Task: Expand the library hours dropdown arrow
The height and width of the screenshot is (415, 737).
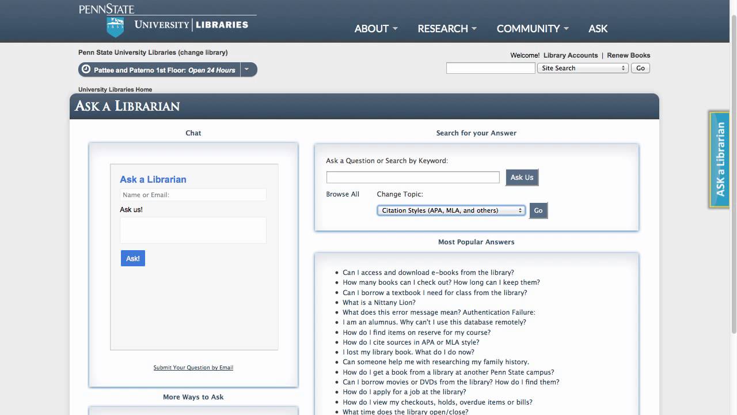Action: 247,70
